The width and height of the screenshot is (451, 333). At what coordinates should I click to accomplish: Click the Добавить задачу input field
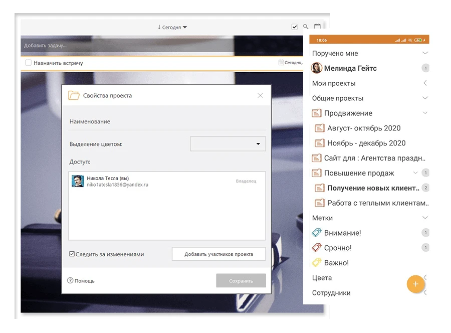125,46
